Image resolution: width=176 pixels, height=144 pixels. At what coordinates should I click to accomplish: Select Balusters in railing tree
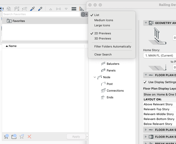(113, 64)
